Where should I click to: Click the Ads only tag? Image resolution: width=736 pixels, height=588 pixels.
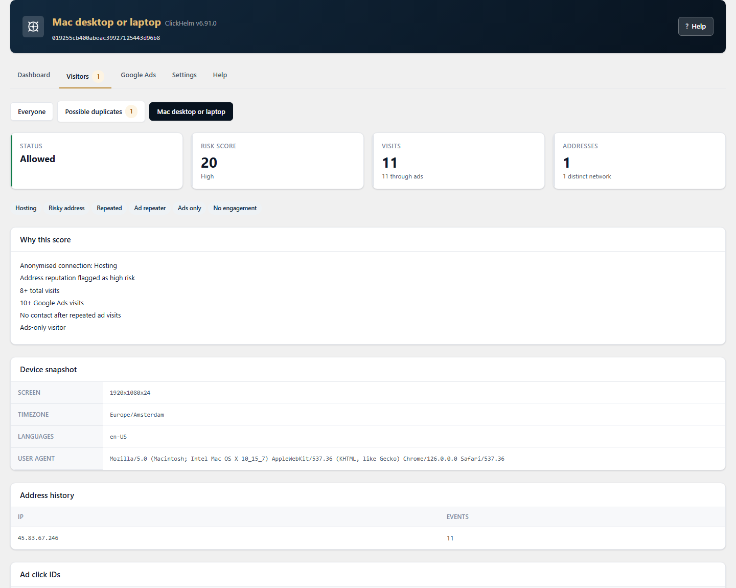190,208
